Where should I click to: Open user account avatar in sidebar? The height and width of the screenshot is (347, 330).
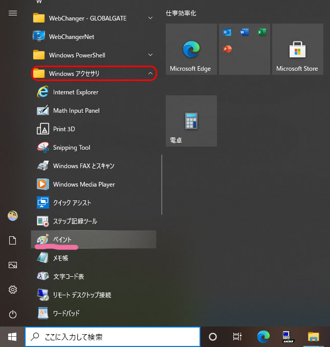(x=13, y=216)
